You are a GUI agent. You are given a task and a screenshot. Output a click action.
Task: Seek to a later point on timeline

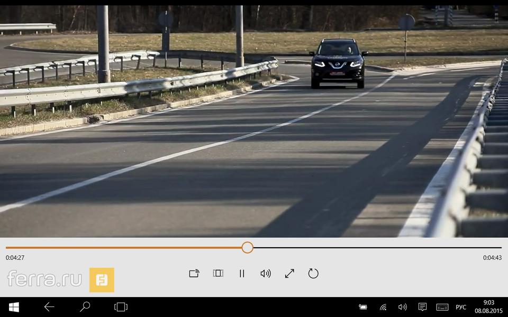377,247
